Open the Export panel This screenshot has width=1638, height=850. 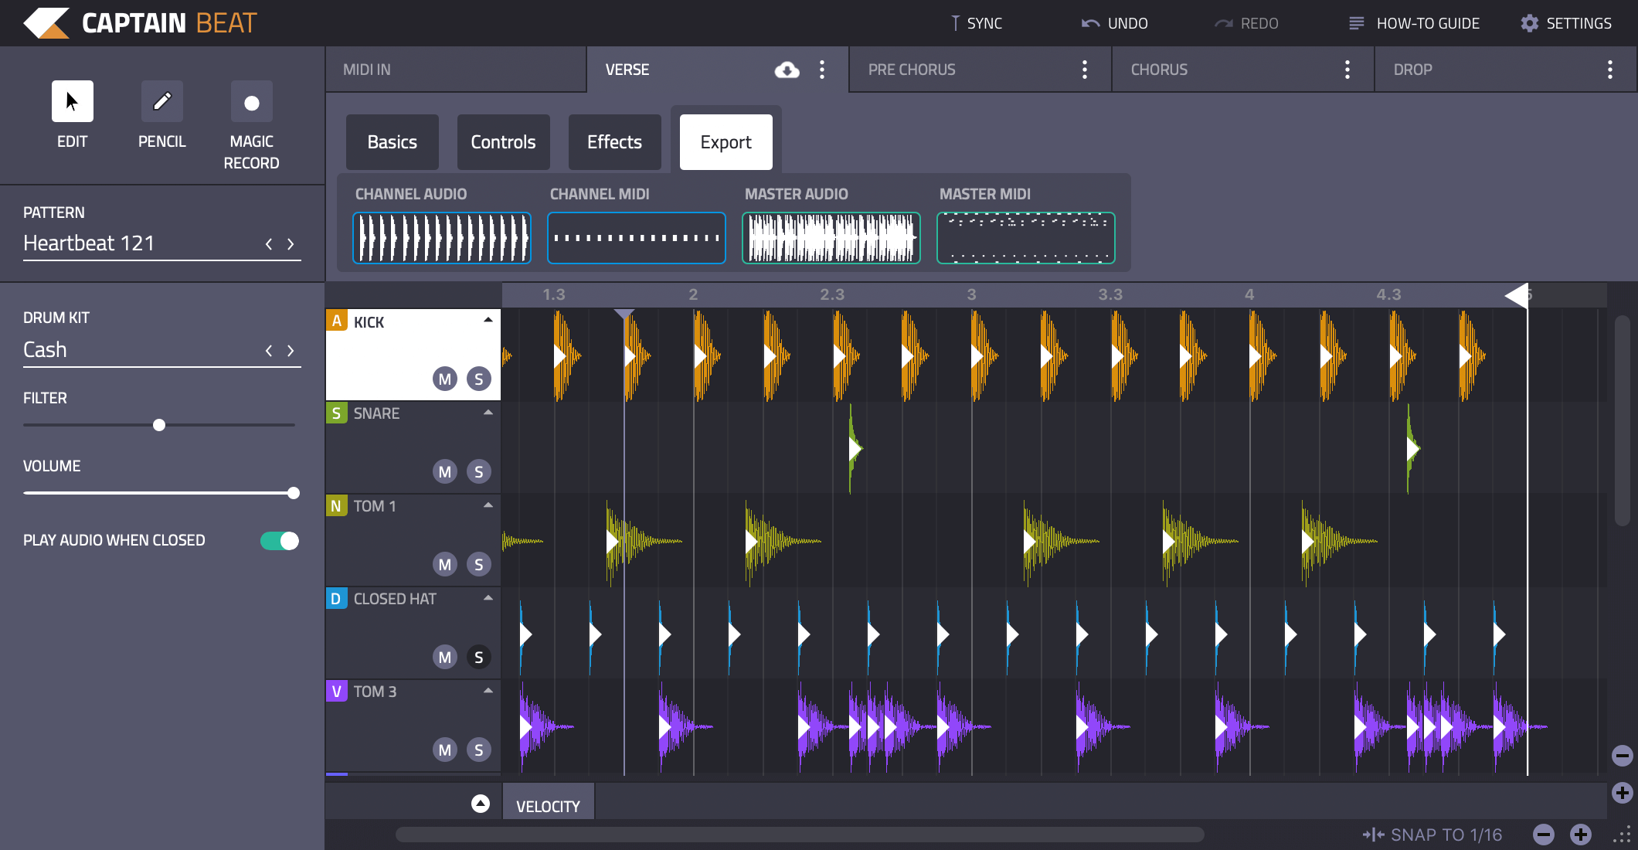(726, 142)
